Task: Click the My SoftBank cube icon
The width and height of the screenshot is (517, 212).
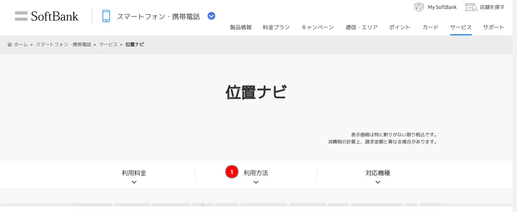Action: point(419,7)
